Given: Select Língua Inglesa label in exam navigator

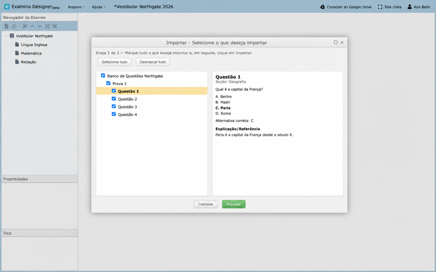Looking at the screenshot, I should [x=34, y=45].
